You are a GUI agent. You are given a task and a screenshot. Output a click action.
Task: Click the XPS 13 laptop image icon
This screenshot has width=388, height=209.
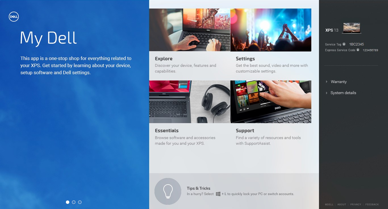(x=352, y=28)
